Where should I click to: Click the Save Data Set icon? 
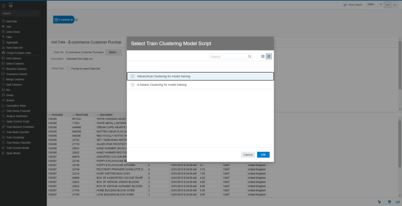tap(3, 48)
